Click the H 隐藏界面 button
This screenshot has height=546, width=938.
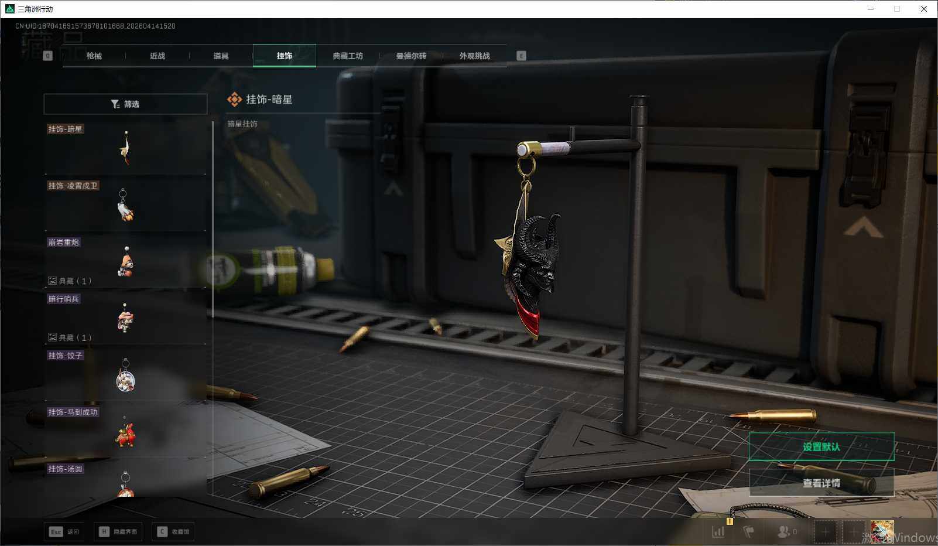coord(118,531)
